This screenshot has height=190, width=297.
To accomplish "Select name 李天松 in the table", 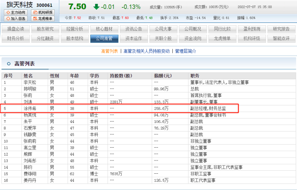I will [30, 83].
